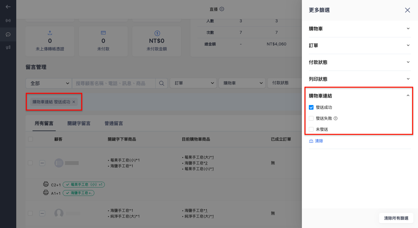Select checkbox for 莓果手工皂(小)*1 row
The height and width of the screenshot is (228, 418).
click(30, 163)
